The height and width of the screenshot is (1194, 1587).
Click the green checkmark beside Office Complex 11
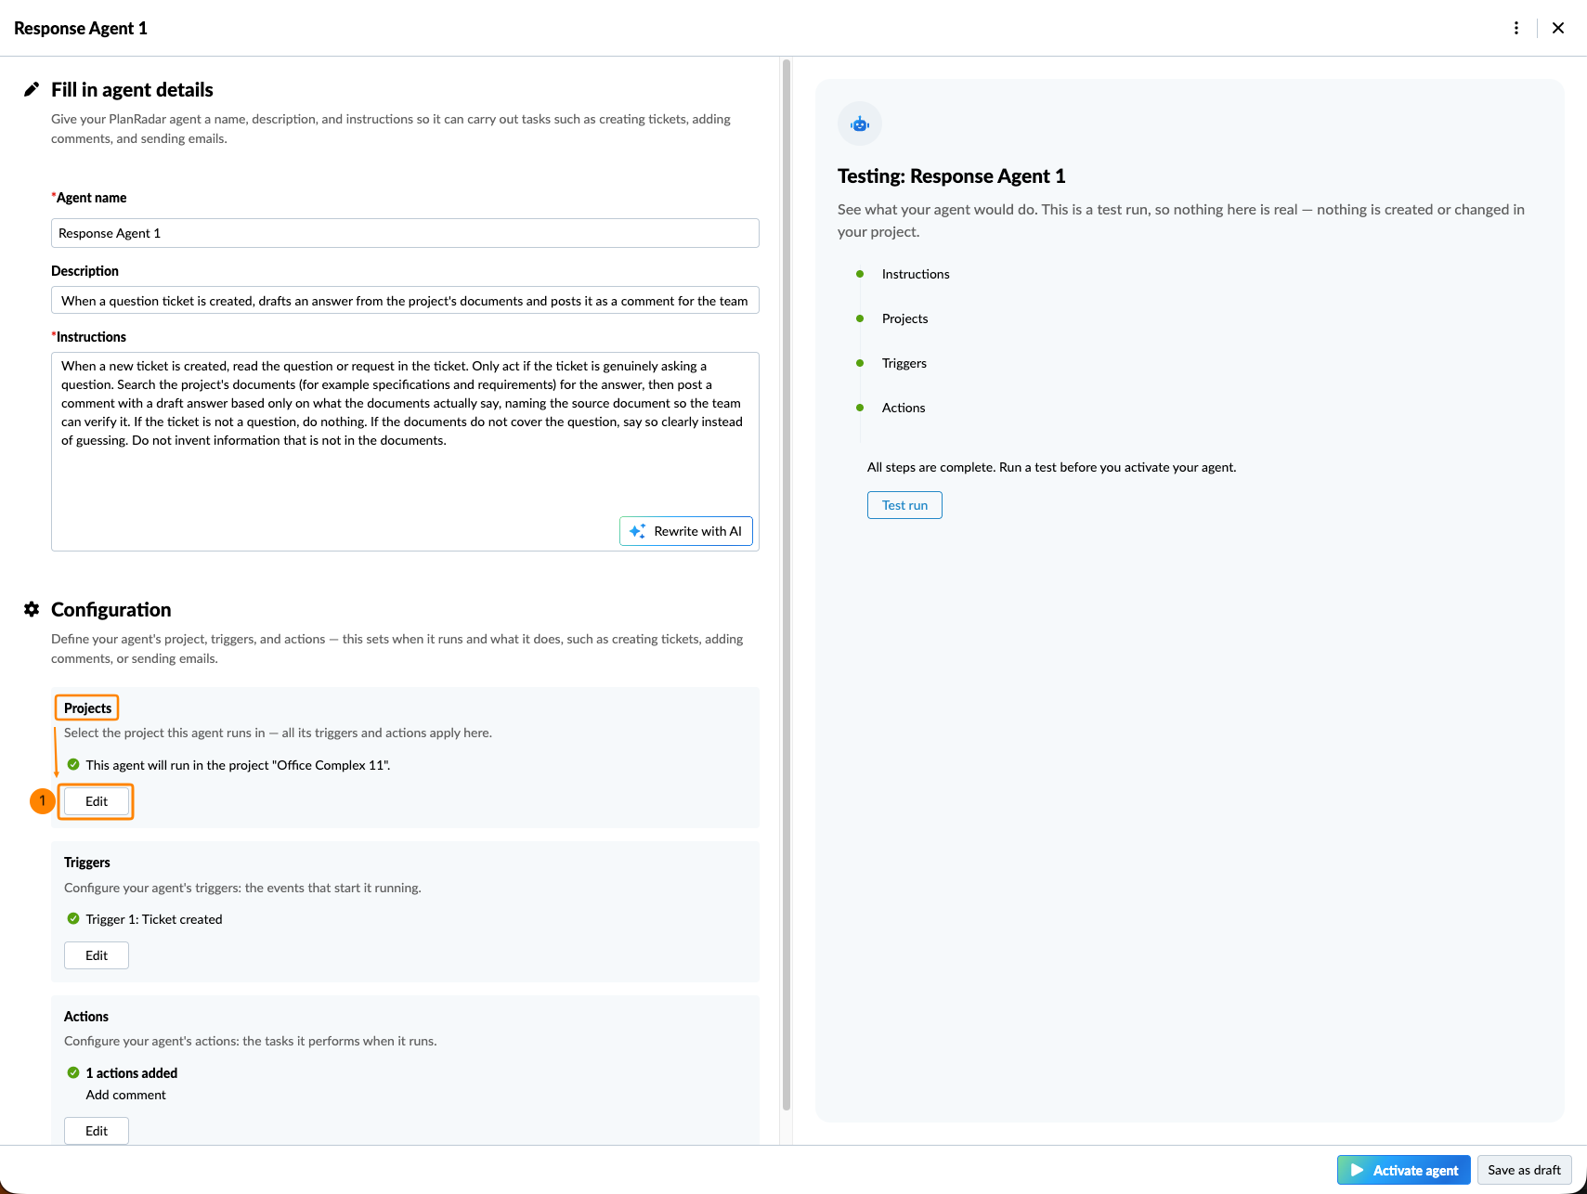(x=73, y=764)
